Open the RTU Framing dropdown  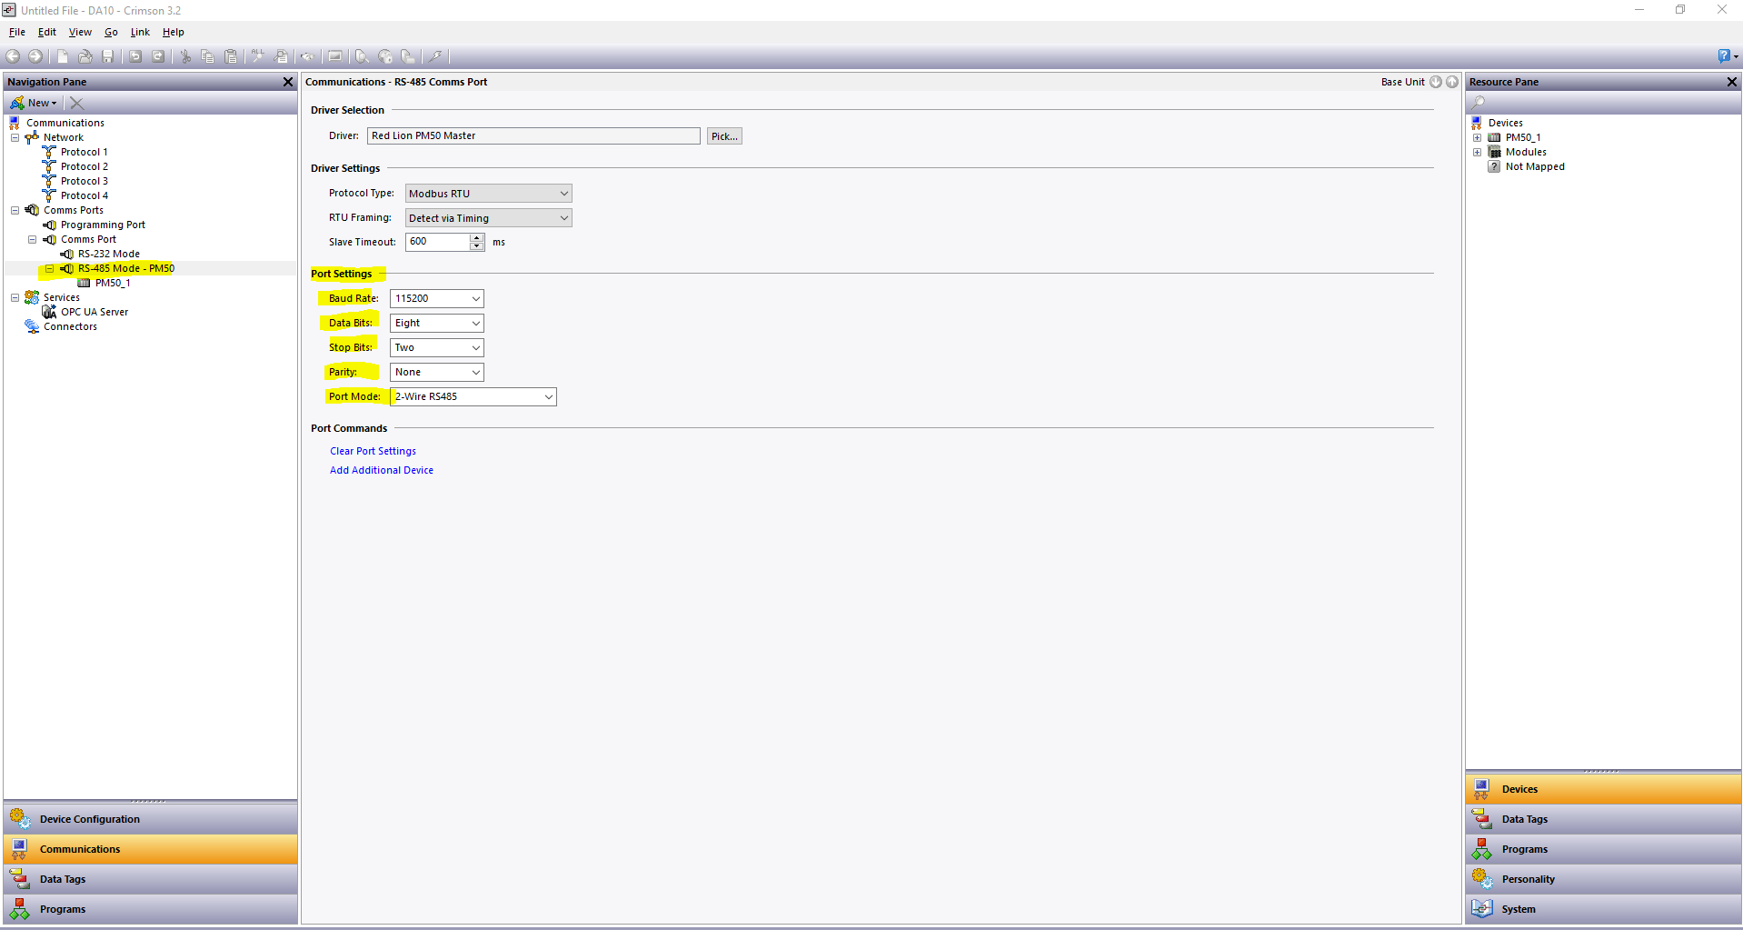[x=489, y=218]
